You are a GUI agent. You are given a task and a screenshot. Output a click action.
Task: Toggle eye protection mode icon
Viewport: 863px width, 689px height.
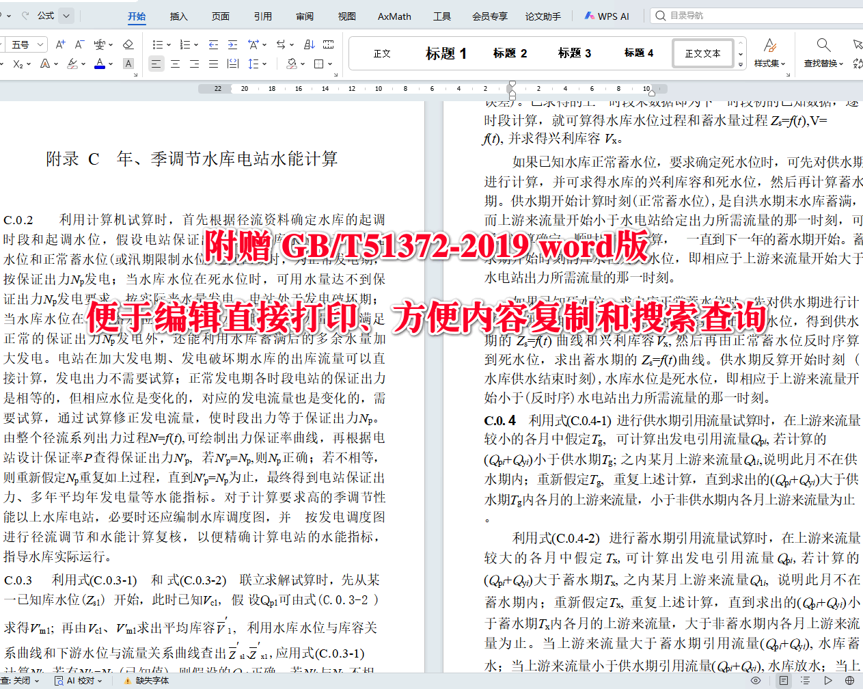tap(756, 681)
